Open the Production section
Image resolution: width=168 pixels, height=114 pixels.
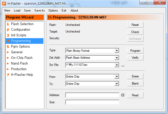pos(25,69)
